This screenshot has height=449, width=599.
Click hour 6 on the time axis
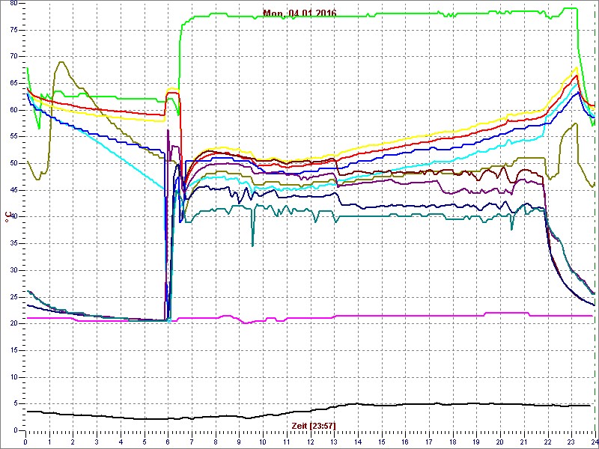coord(168,442)
